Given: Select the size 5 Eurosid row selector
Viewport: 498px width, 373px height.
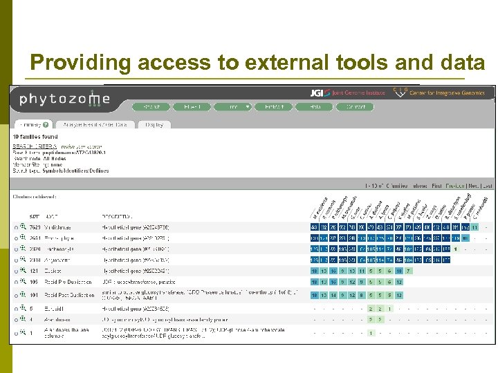Looking at the screenshot, I should [x=16, y=309].
